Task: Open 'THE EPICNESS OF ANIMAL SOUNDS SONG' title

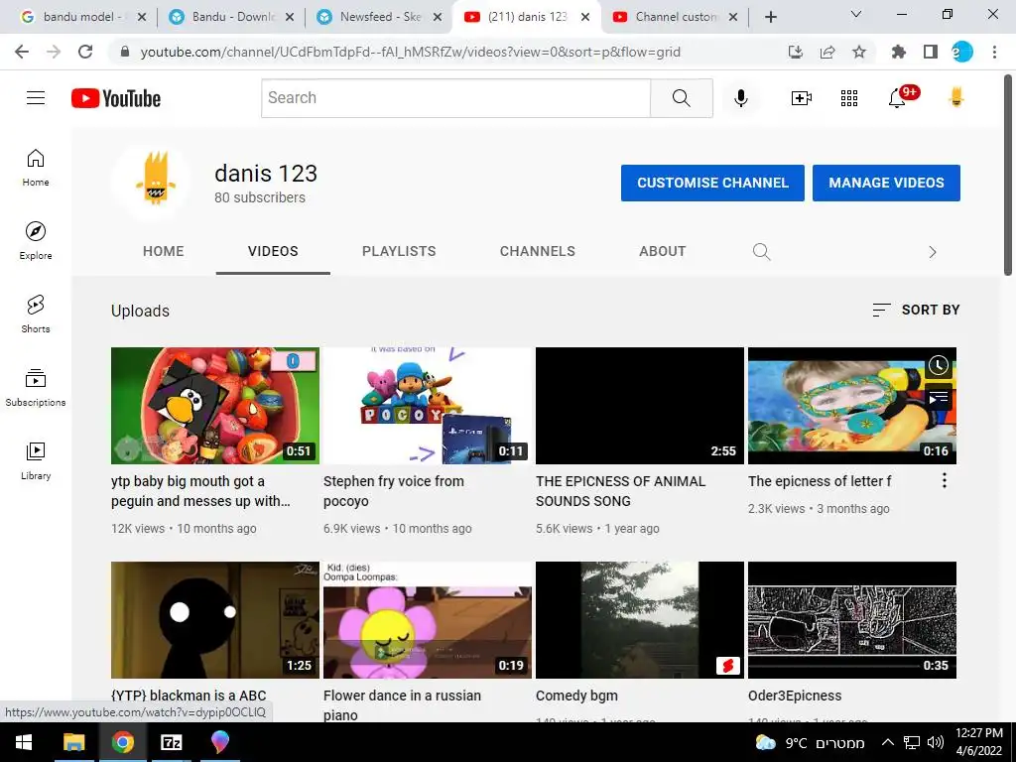Action: coord(620,491)
